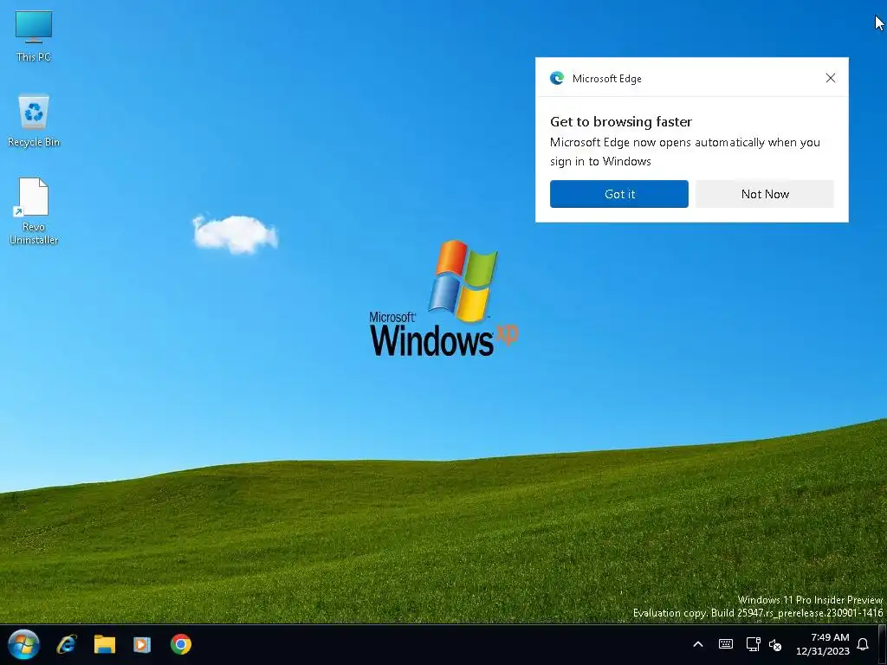Open the notification bell icon
The image size is (887, 665).
863,644
